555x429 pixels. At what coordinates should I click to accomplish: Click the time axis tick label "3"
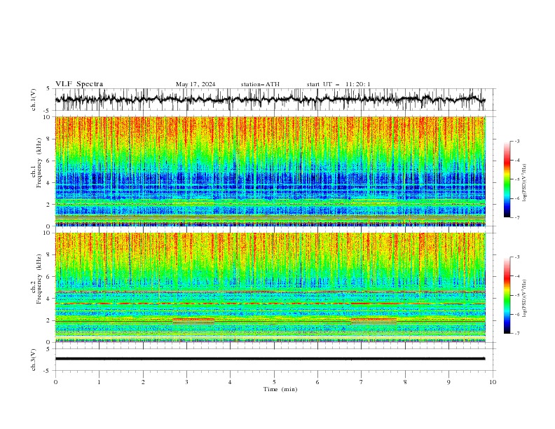(186, 382)
